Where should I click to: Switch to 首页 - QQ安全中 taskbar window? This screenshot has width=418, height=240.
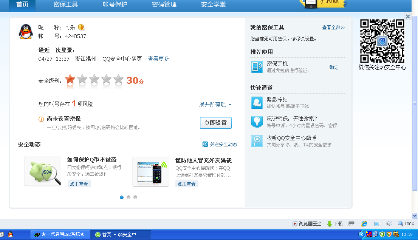(121, 234)
